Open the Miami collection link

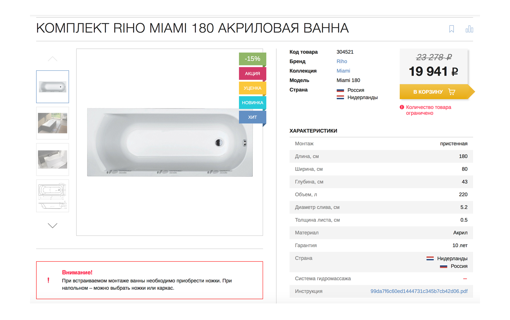(x=343, y=71)
